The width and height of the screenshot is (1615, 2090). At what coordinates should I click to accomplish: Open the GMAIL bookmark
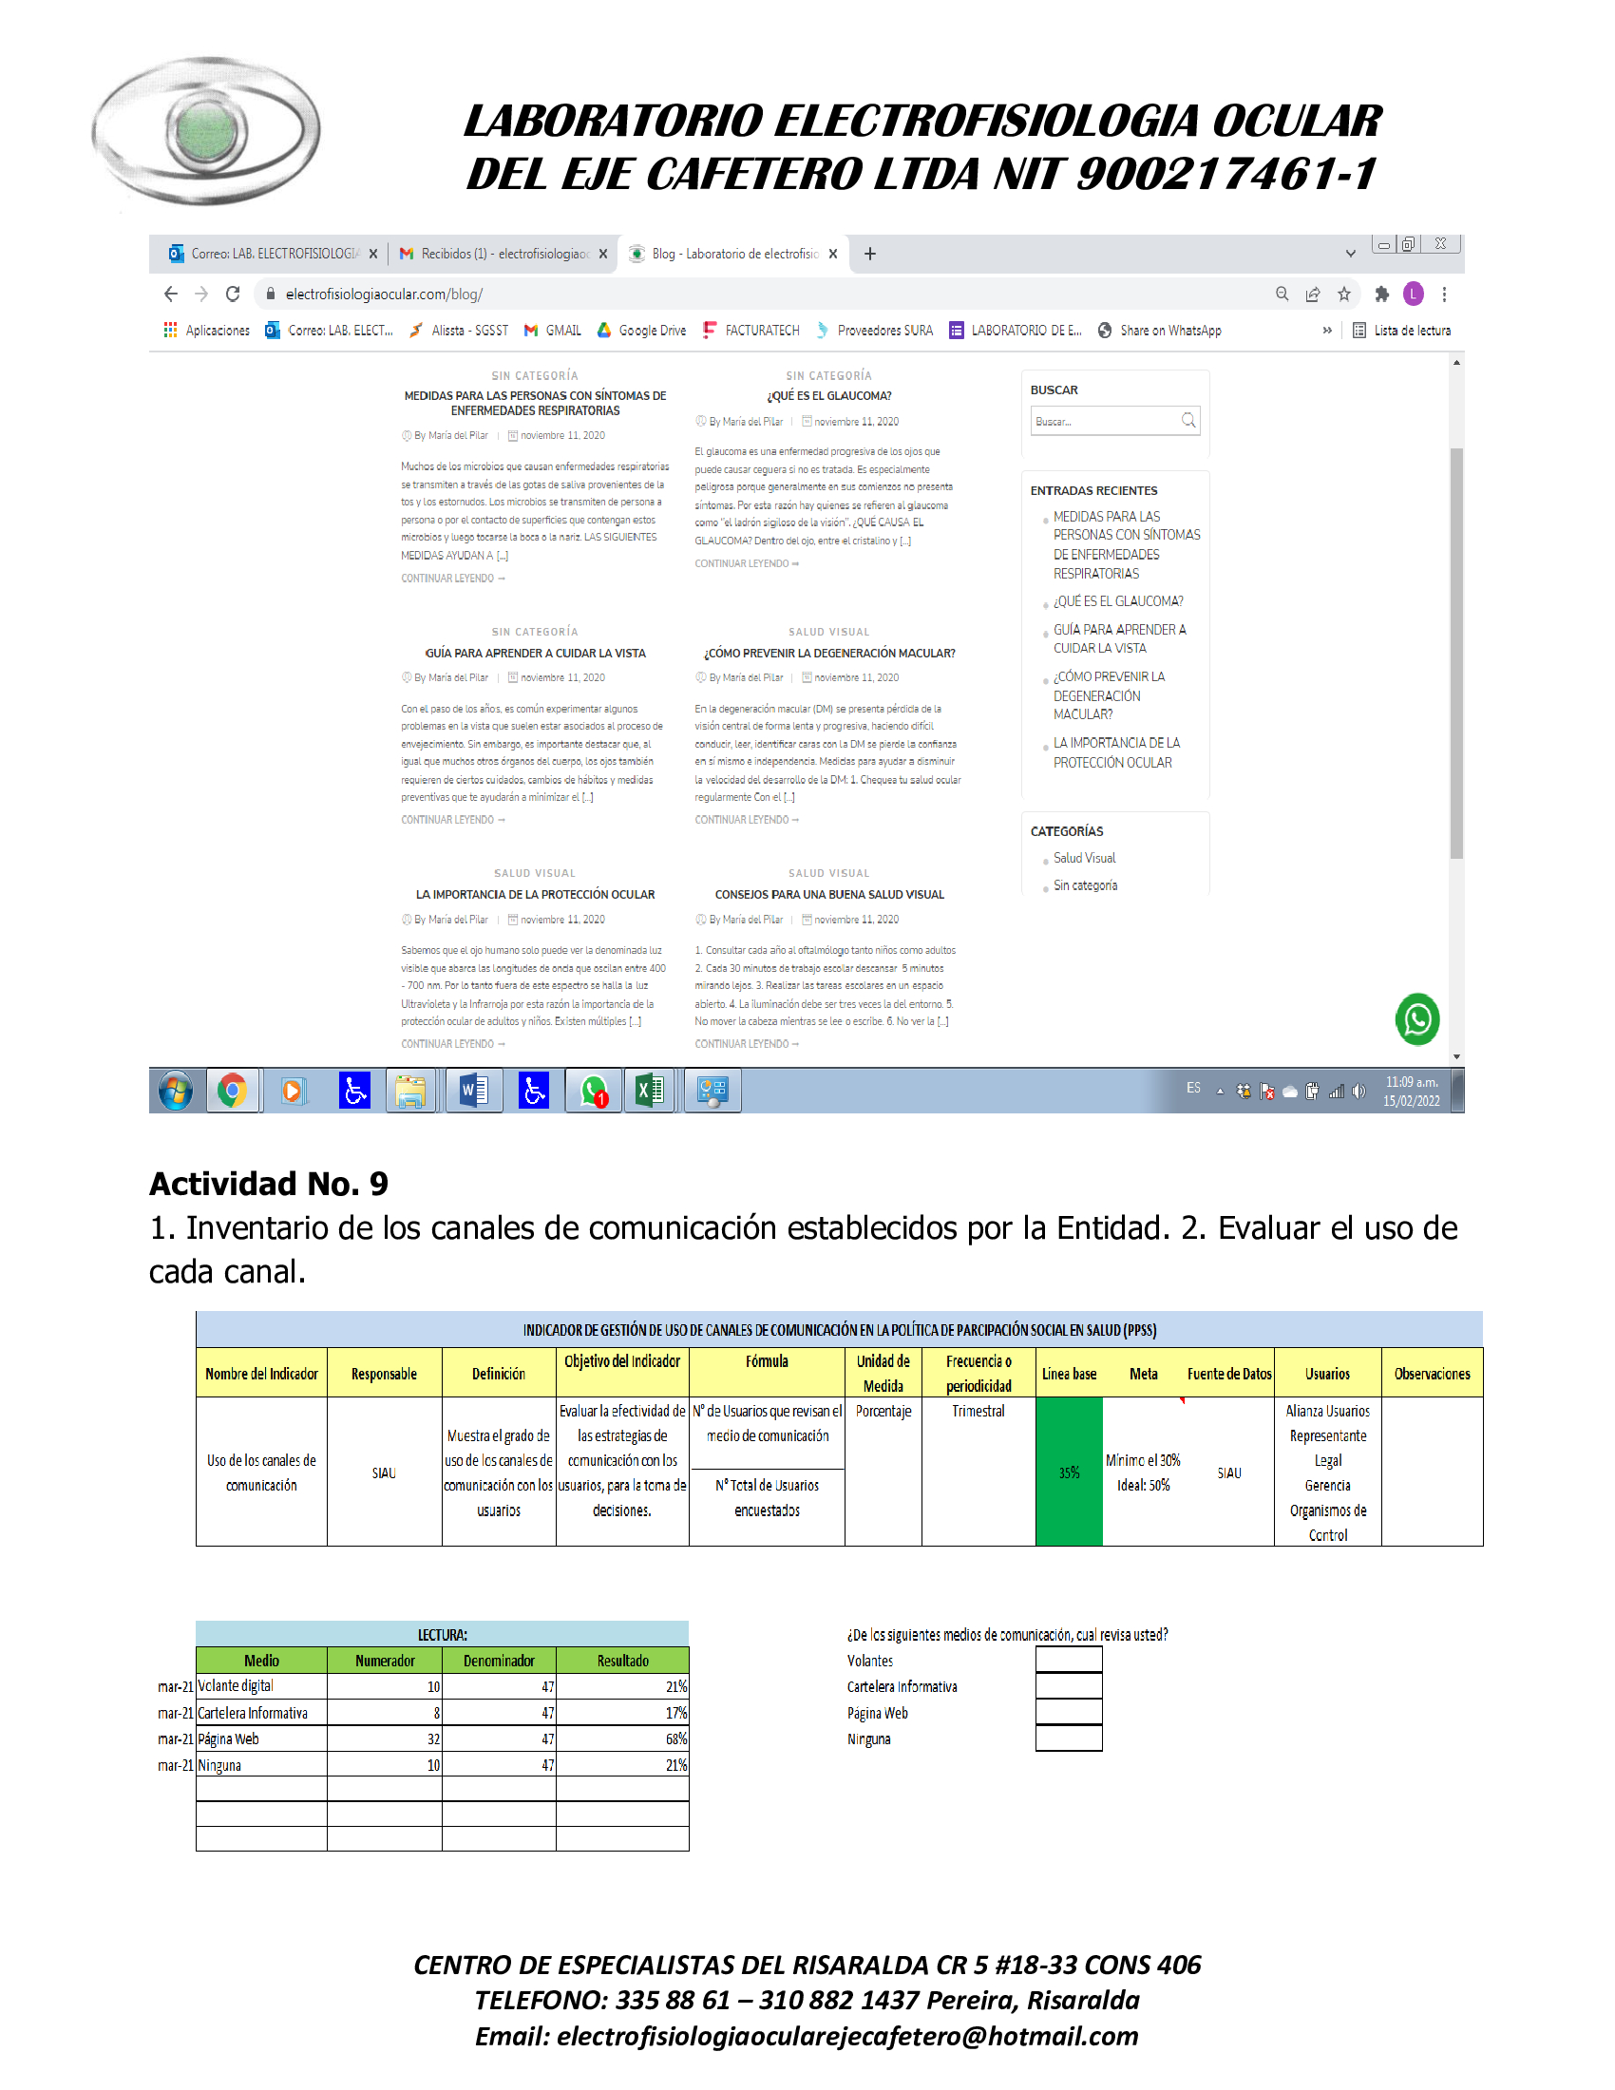click(x=552, y=331)
